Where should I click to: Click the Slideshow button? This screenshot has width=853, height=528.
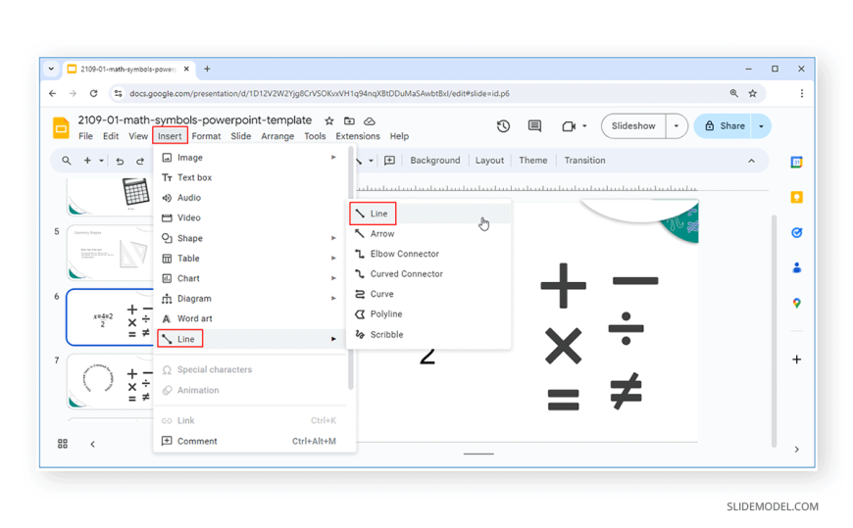(633, 126)
